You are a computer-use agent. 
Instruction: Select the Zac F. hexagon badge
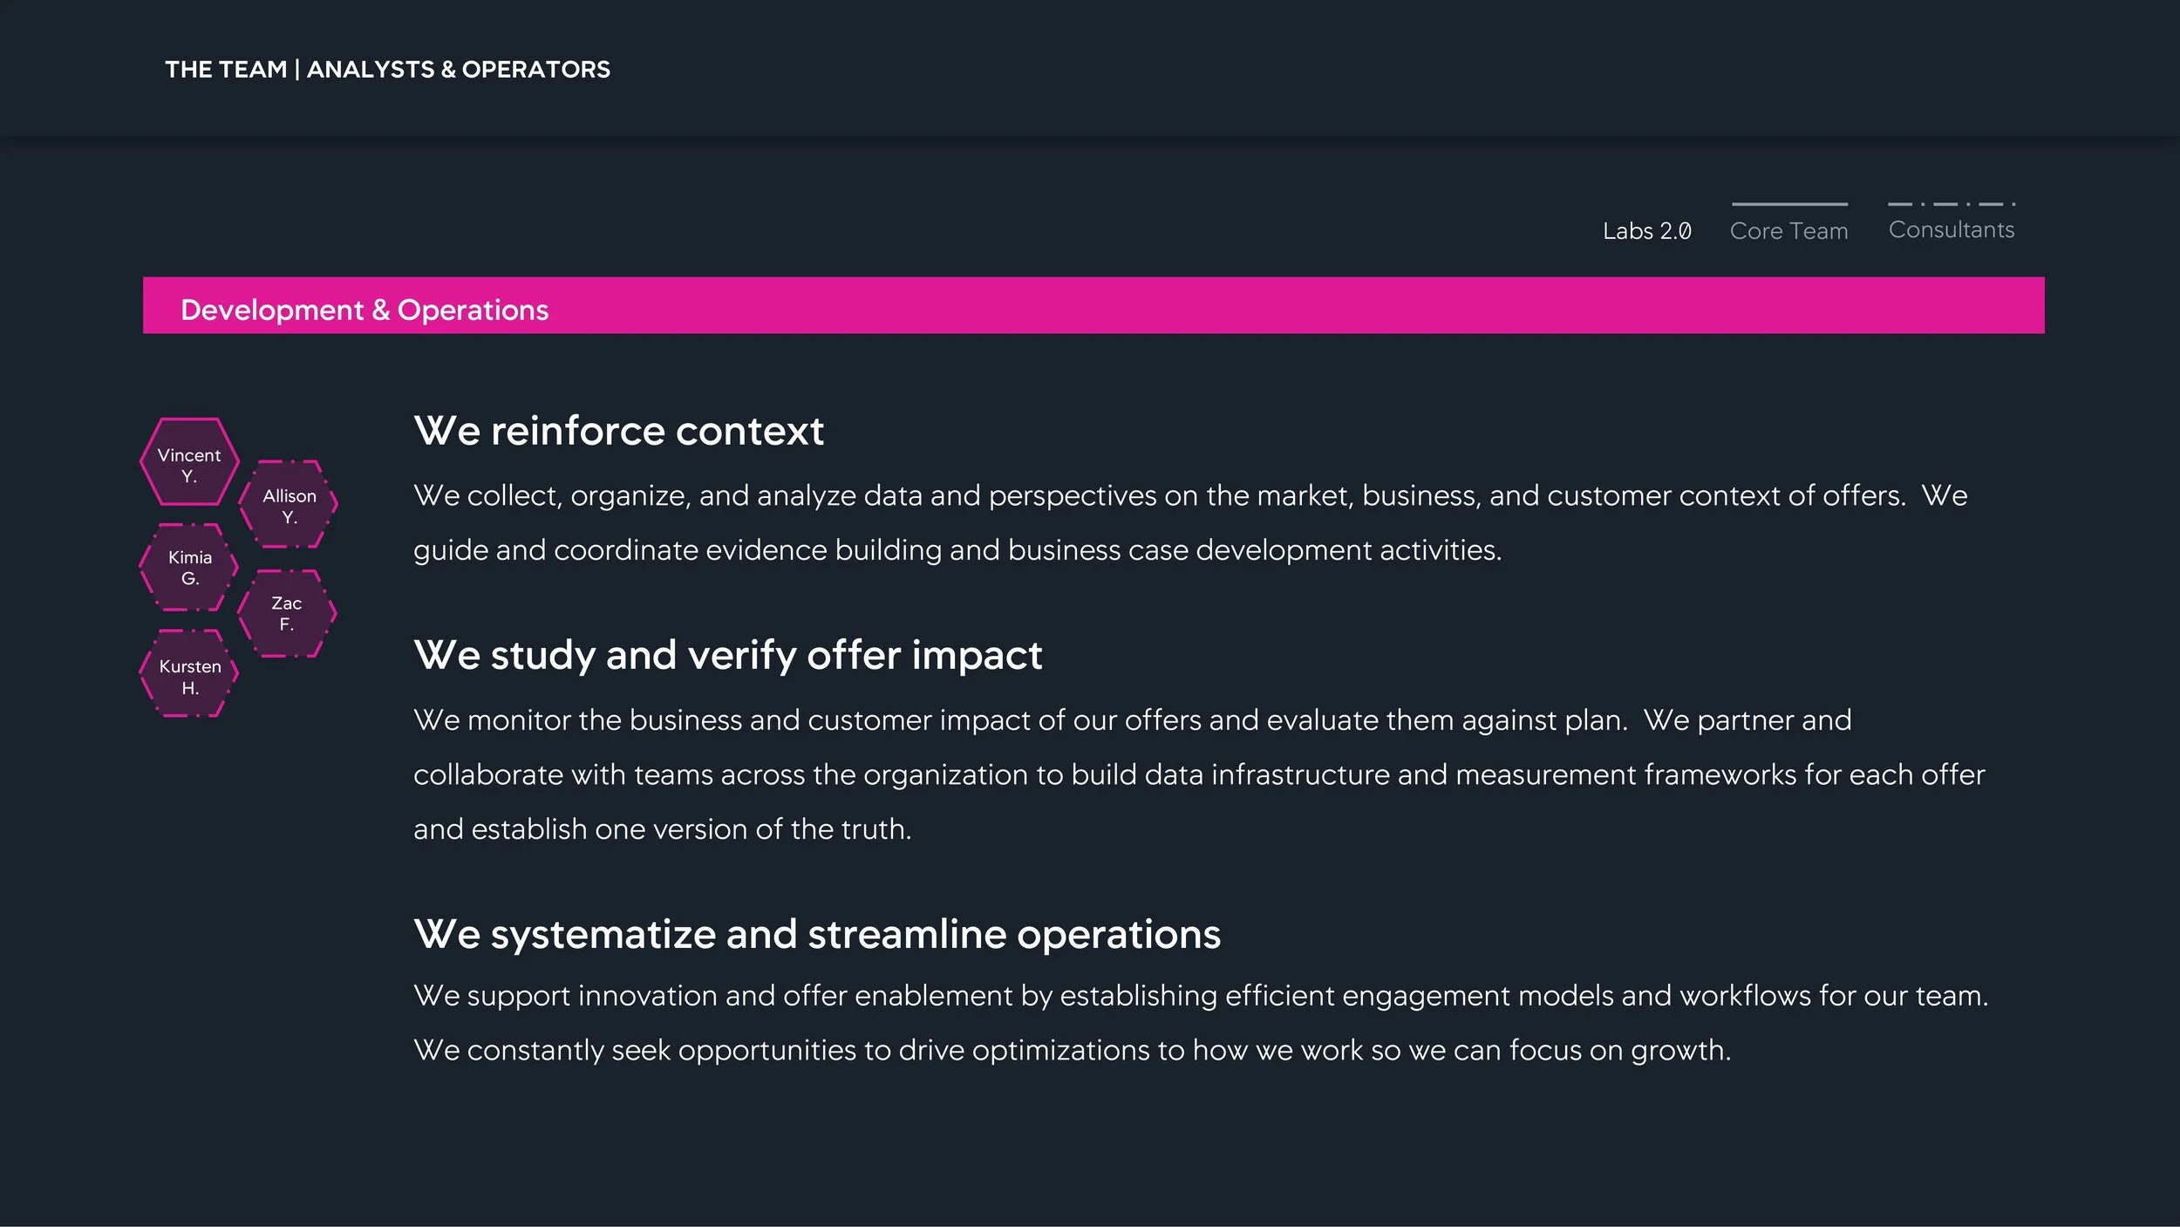coord(287,613)
